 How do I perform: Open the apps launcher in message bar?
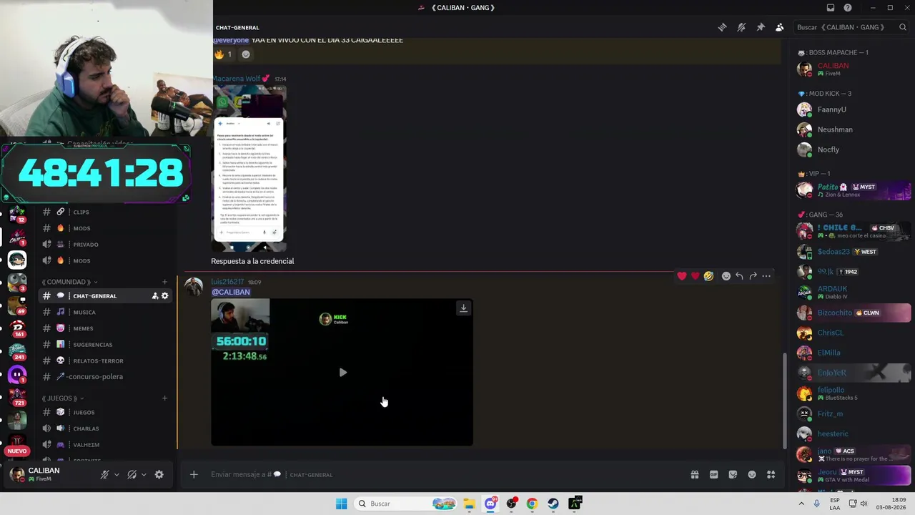771,474
